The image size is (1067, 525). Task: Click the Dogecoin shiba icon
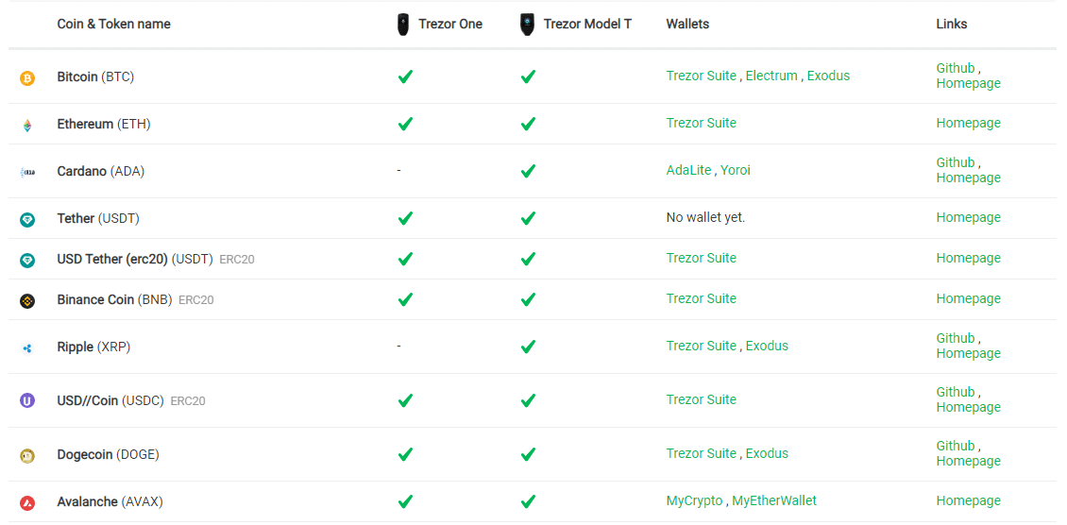pos(27,456)
